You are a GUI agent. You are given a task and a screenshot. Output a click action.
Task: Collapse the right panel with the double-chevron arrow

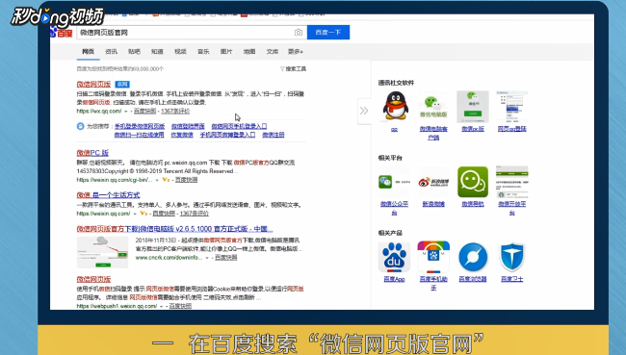[x=364, y=111]
